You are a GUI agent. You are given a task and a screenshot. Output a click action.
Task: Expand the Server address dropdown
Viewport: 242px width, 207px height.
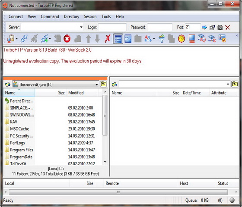click(x=81, y=27)
